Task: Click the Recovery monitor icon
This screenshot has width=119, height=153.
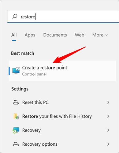Action: coord(16,130)
